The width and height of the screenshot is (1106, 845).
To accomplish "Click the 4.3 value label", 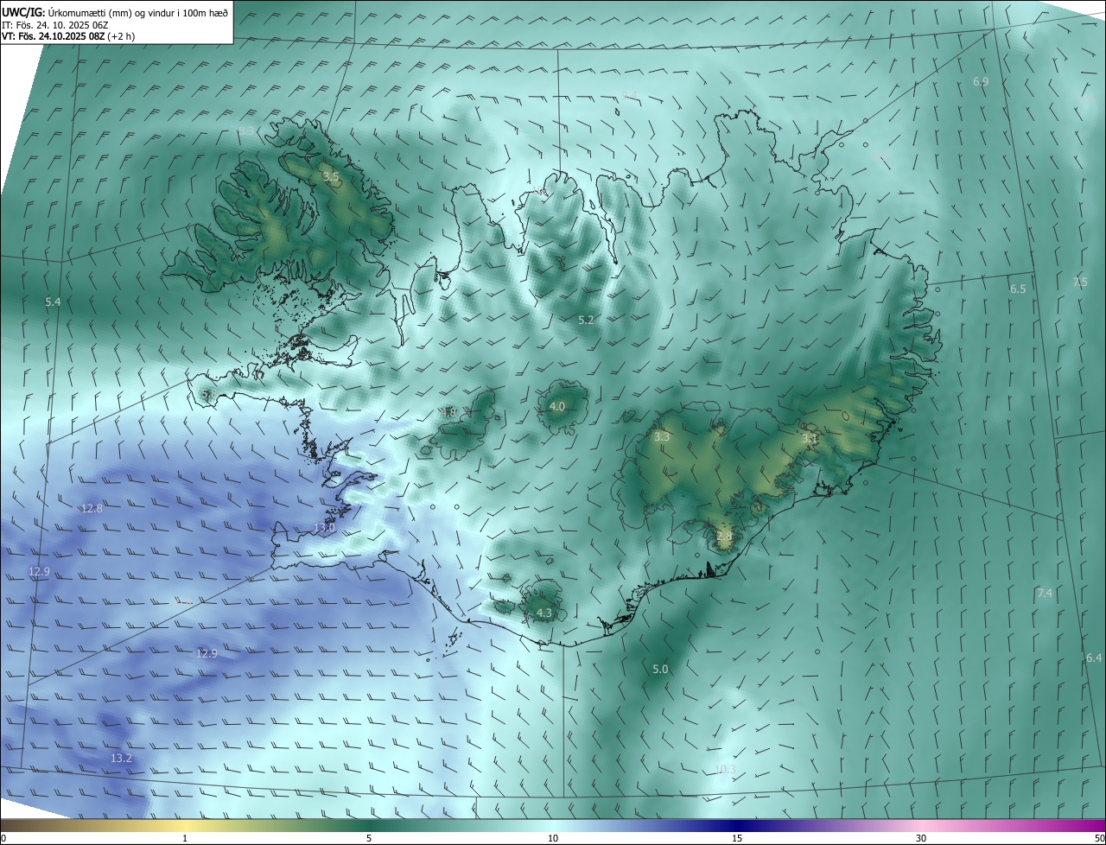I will click(544, 613).
